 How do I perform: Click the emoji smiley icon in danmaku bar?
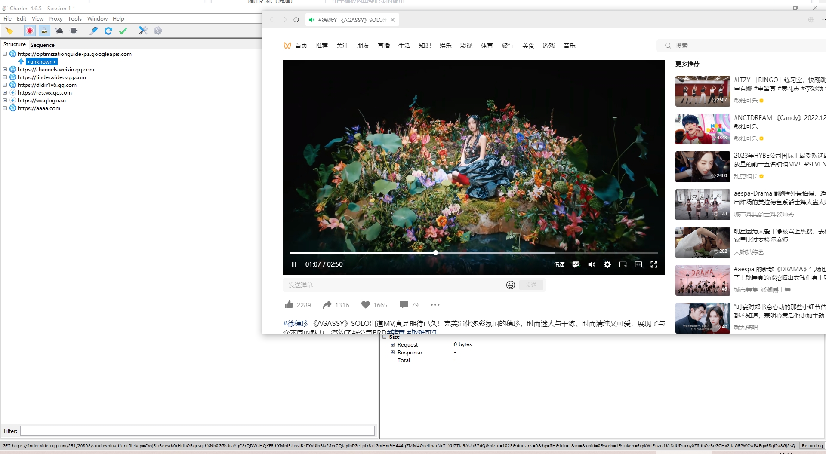(511, 285)
